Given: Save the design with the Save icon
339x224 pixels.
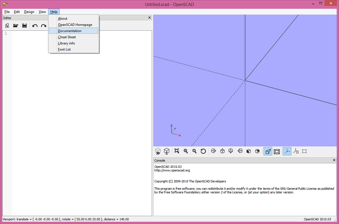Looking at the screenshot, I should [24, 25].
